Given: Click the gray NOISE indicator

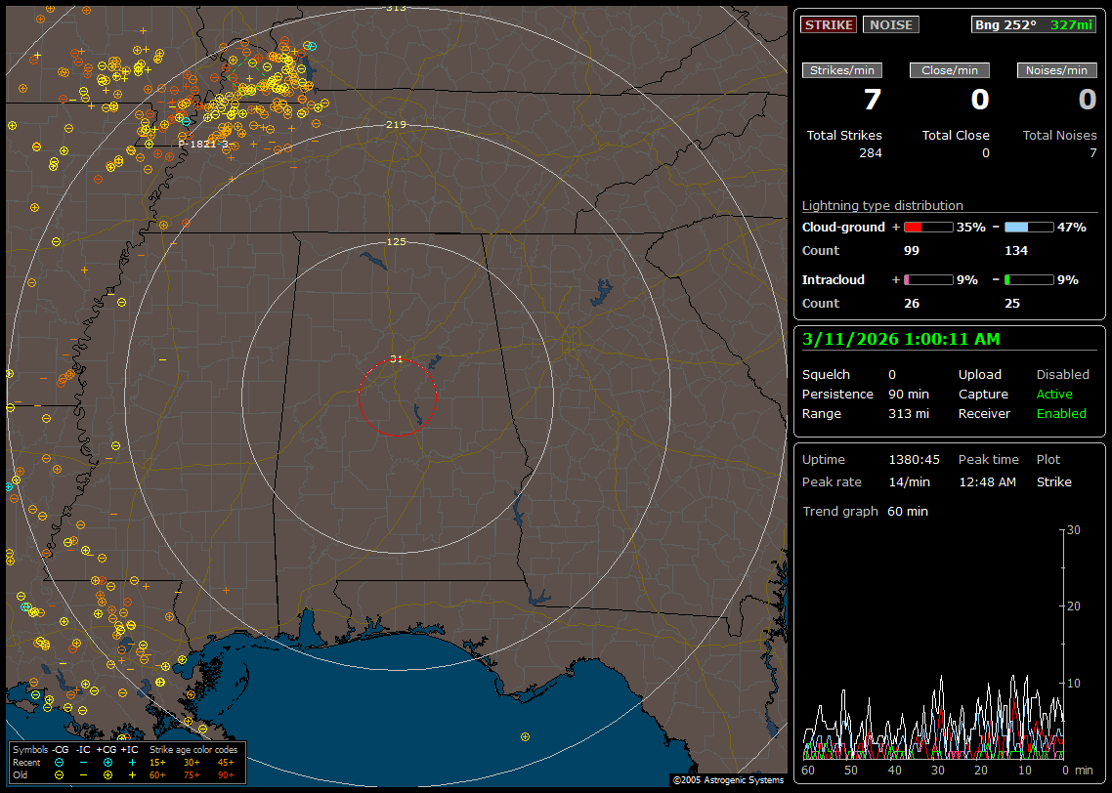Looking at the screenshot, I should click(890, 24).
